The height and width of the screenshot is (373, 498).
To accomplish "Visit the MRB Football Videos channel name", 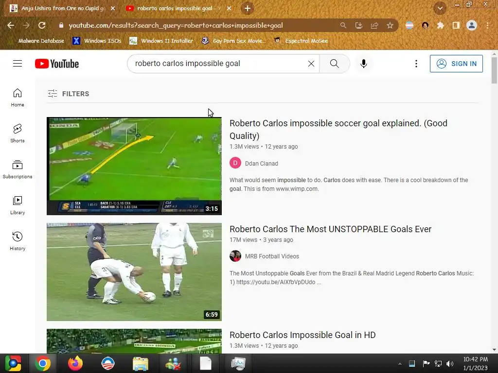I will tap(272, 256).
